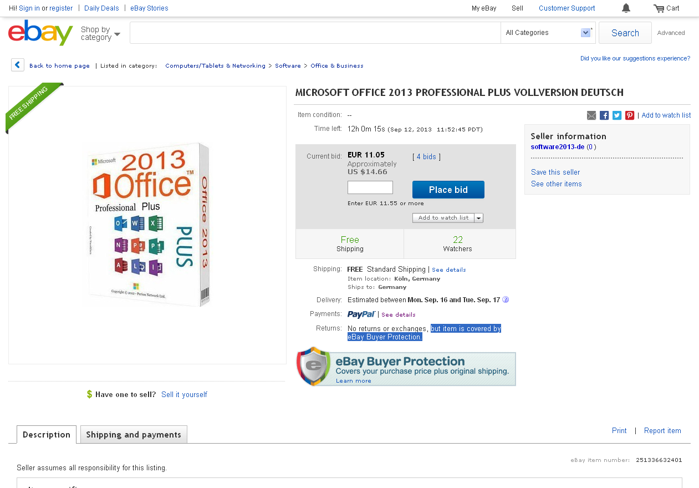Click the delivery estimate help icon

click(x=506, y=300)
